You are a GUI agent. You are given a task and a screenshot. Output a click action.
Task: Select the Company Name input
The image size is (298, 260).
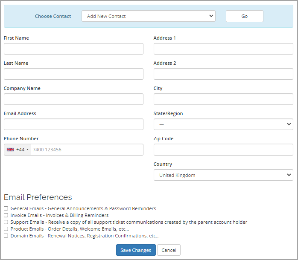click(73, 99)
